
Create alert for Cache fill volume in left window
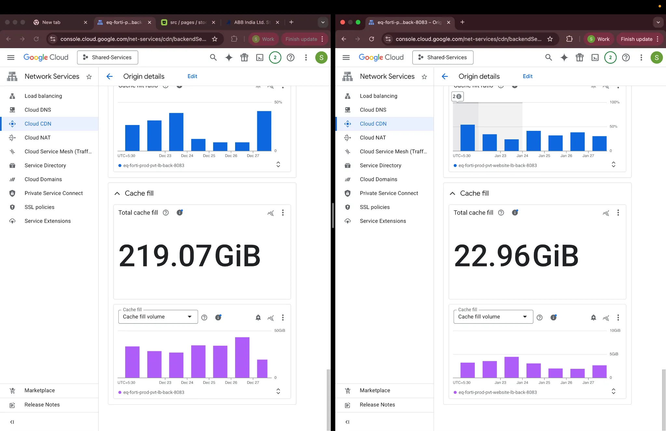point(258,317)
